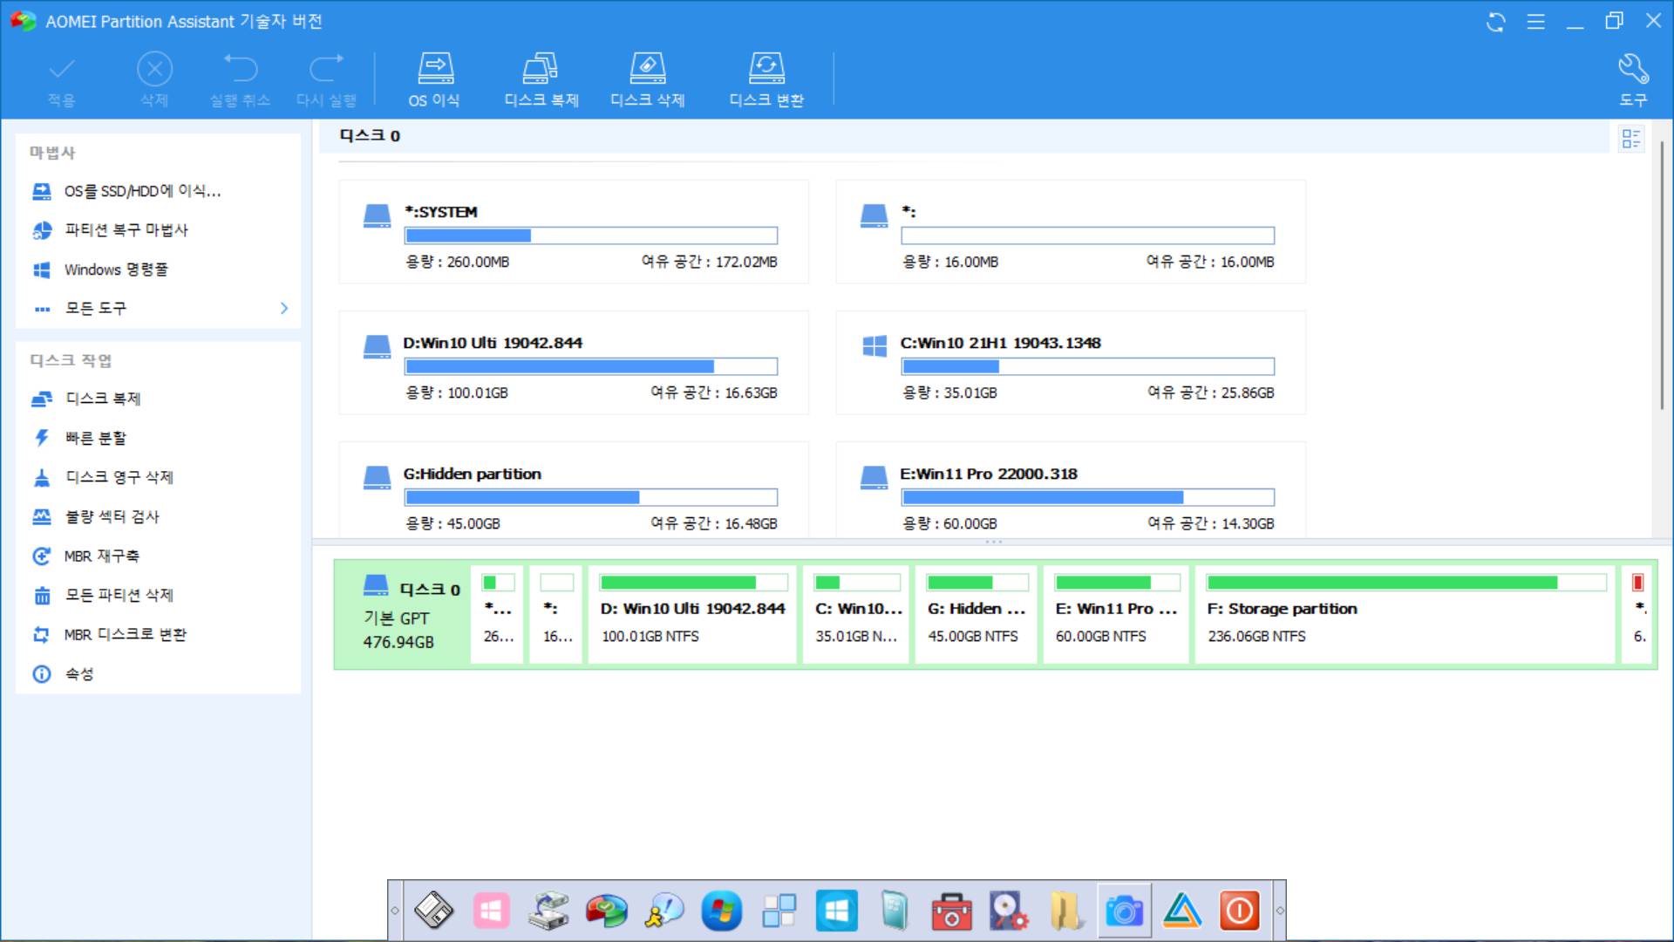Open the 디스크 삭제 toolbar tool

(x=647, y=80)
